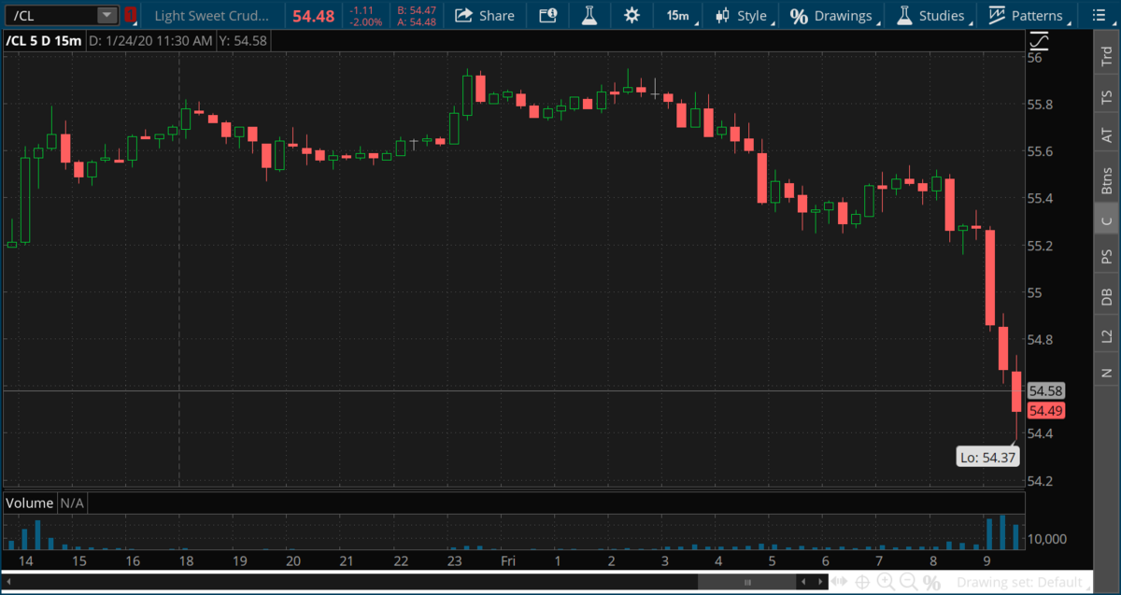This screenshot has height=595, width=1121.
Task: Open the Patterns menu
Action: coord(1029,15)
